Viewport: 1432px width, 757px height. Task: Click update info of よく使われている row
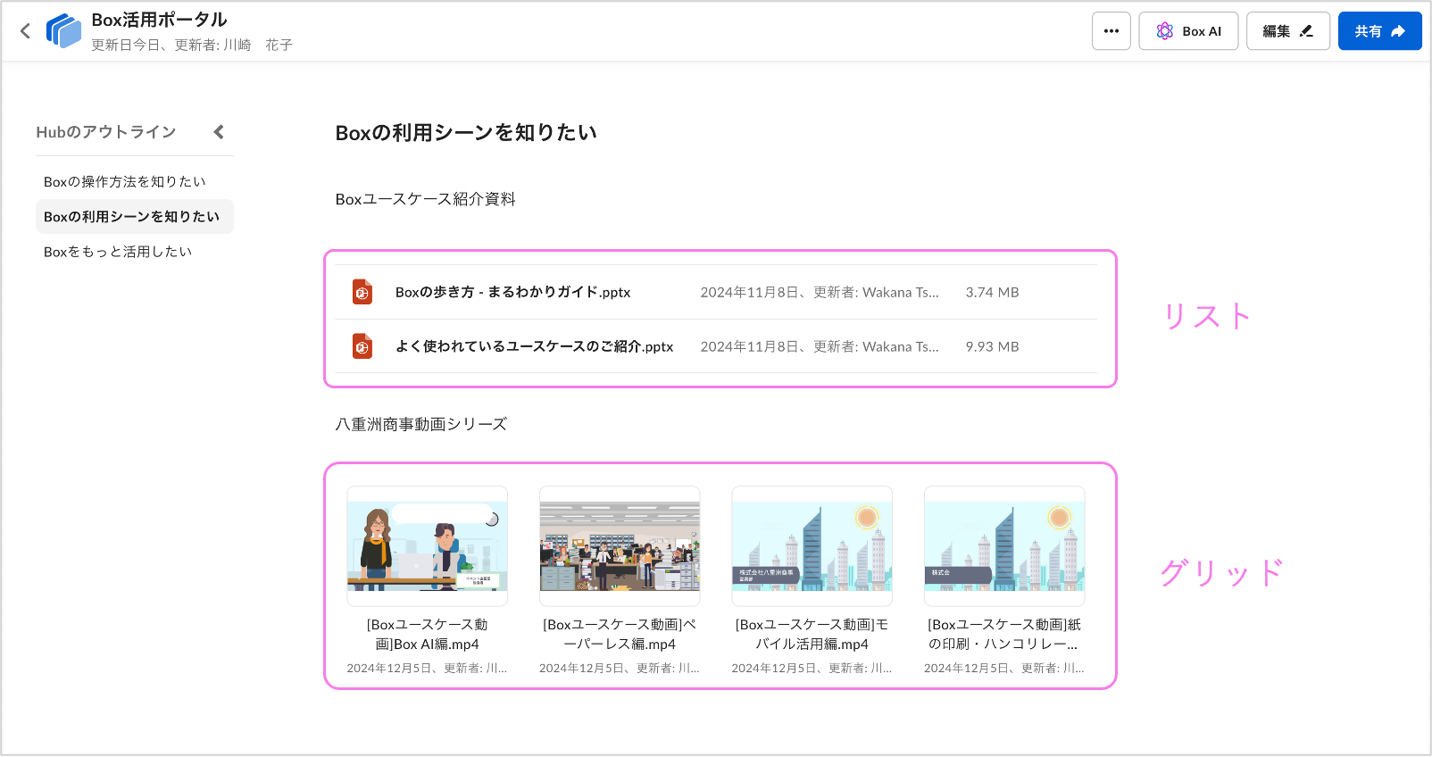pos(820,347)
